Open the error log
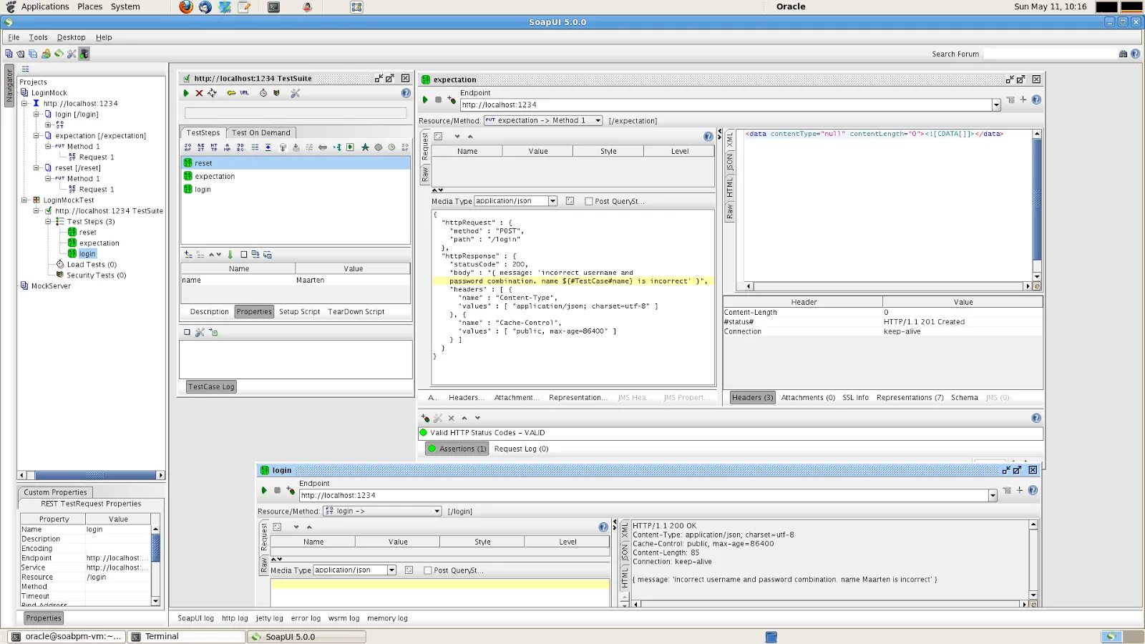1145x644 pixels. tap(306, 618)
